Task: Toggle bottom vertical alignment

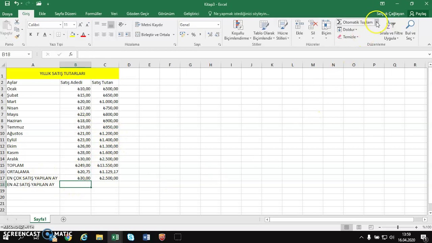Action: click(111, 25)
